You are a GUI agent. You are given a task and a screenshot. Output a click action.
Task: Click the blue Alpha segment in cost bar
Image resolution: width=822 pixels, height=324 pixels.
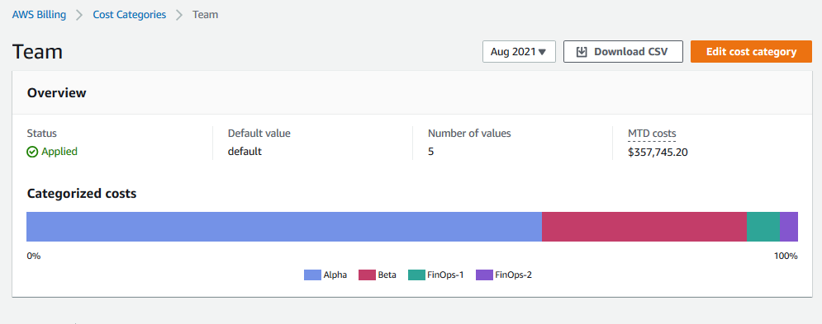click(x=284, y=227)
